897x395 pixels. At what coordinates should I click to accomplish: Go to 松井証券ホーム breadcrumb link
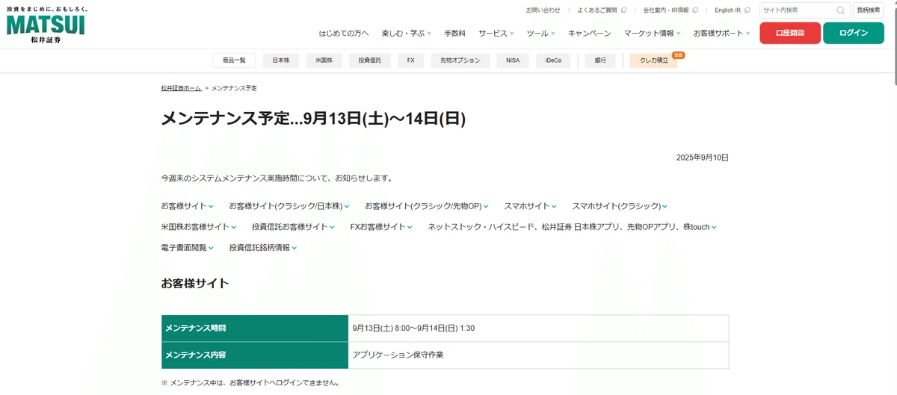coord(181,88)
